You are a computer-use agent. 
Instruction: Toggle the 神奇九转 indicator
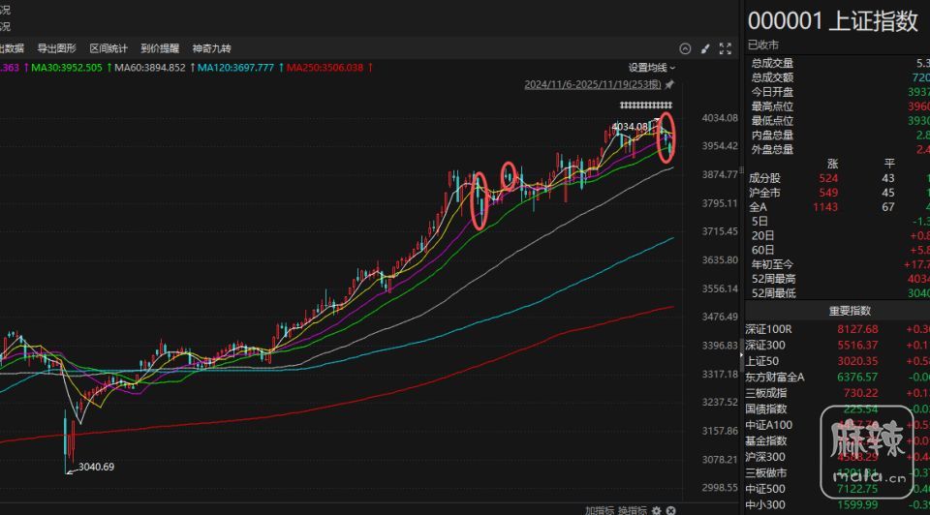click(x=212, y=48)
